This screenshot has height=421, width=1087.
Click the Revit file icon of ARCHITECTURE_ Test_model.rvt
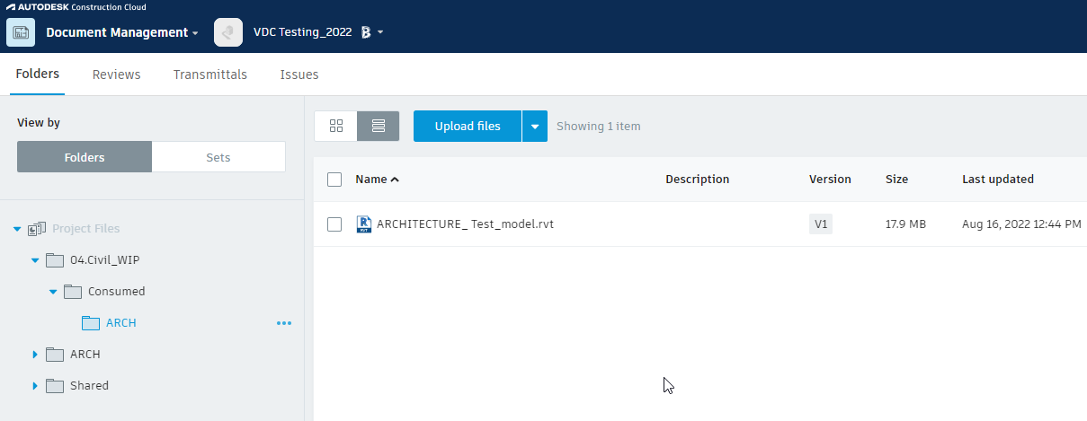click(x=364, y=224)
